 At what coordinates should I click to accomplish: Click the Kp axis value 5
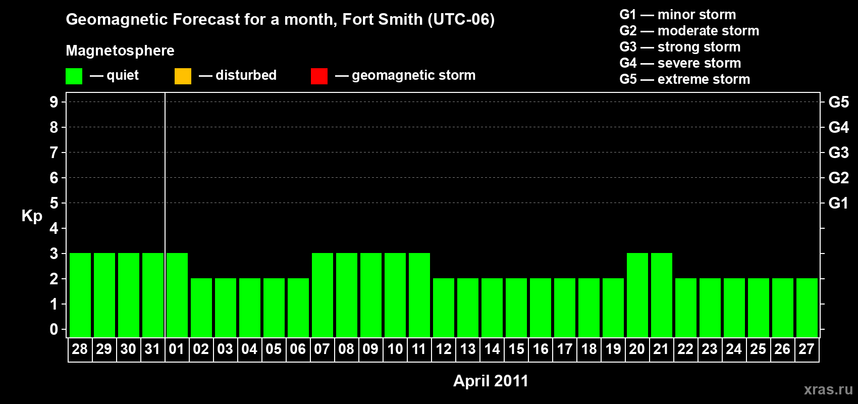tap(54, 203)
